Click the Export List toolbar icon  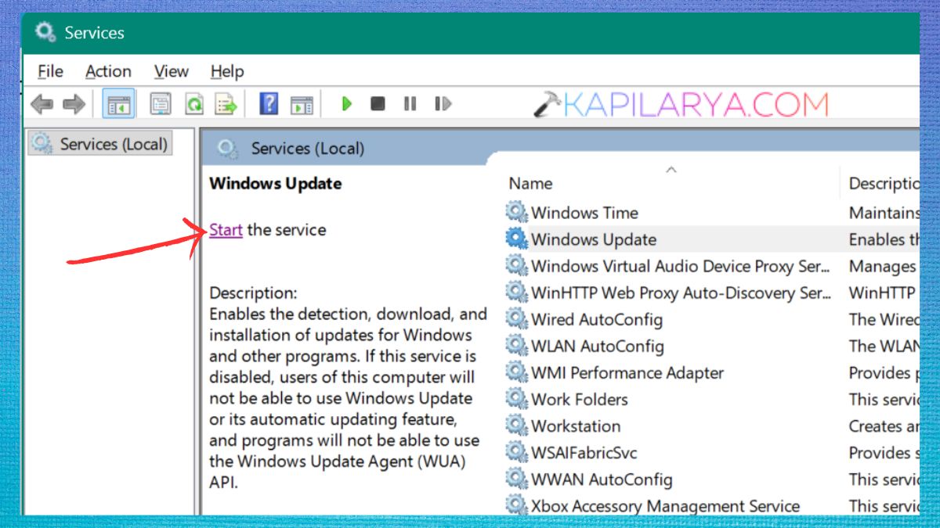(x=226, y=103)
